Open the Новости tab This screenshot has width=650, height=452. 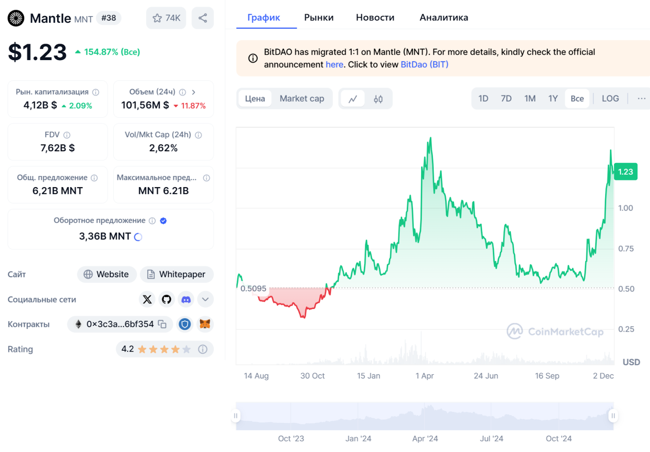(x=375, y=17)
